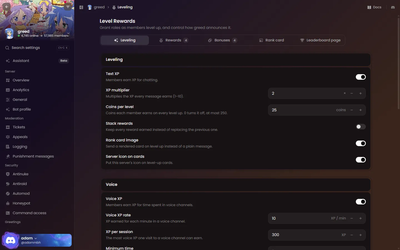Open Assistant Beta in sidebar
Screen dimensions: 400x250
tap(37, 61)
